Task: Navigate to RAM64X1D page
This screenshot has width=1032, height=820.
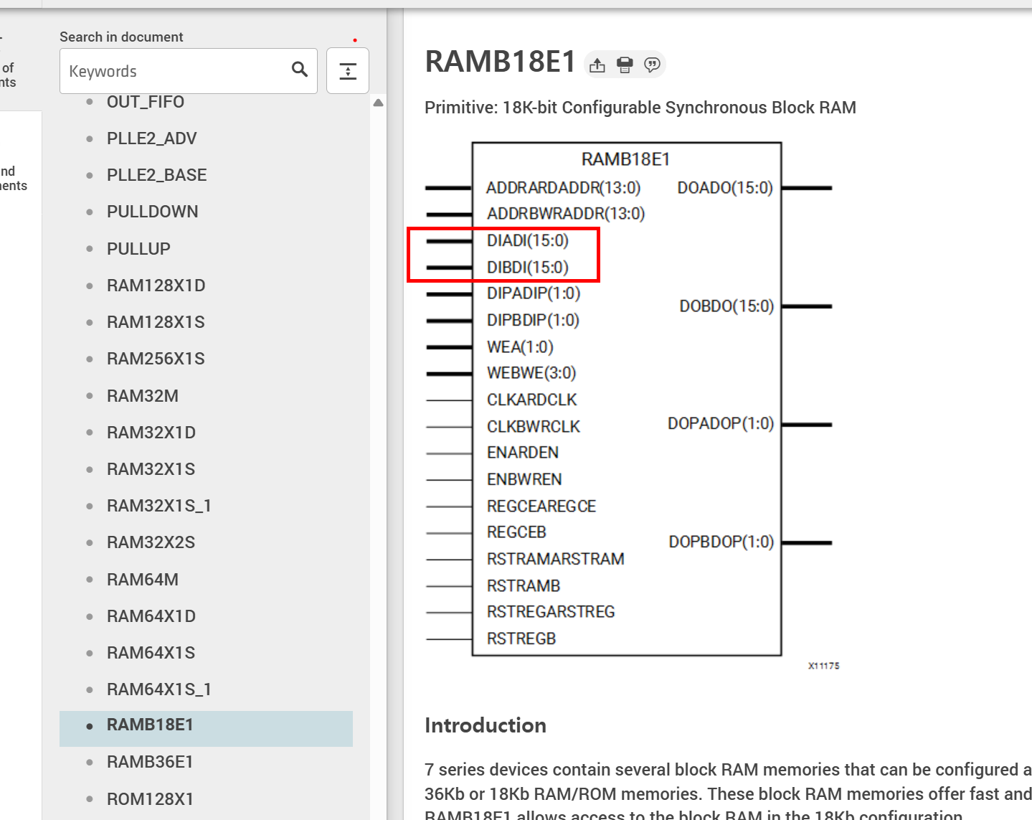Action: point(151,616)
